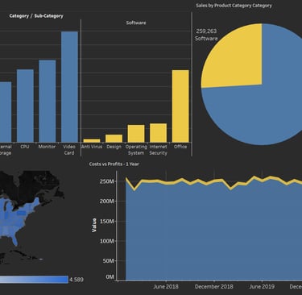The height and width of the screenshot is (295, 302).
Task: Click the 'Value' axis title
Action: click(x=94, y=225)
